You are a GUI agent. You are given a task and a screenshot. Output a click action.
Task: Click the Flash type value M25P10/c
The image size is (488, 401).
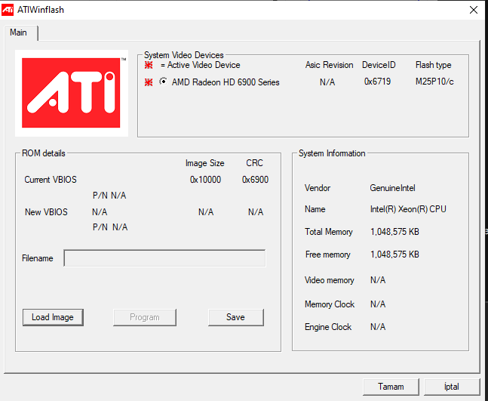pyautogui.click(x=434, y=82)
